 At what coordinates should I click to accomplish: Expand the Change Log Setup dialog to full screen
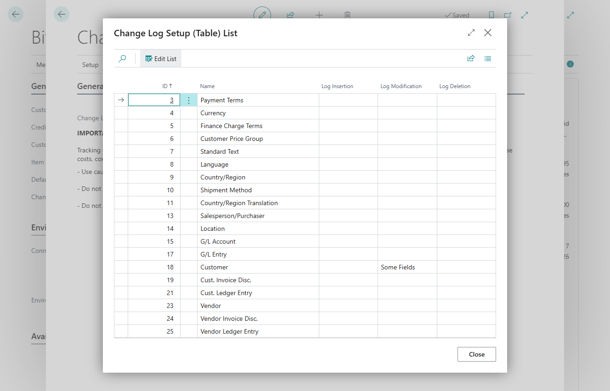pos(471,33)
